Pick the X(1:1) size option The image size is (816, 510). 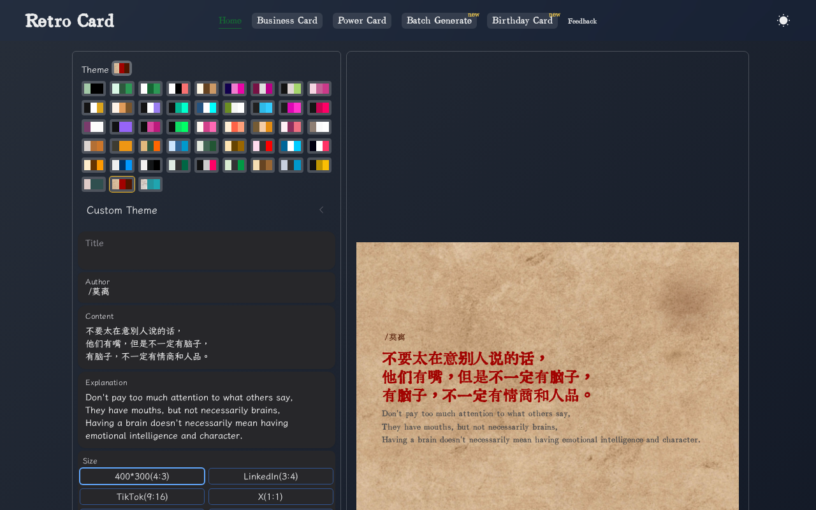tap(271, 497)
